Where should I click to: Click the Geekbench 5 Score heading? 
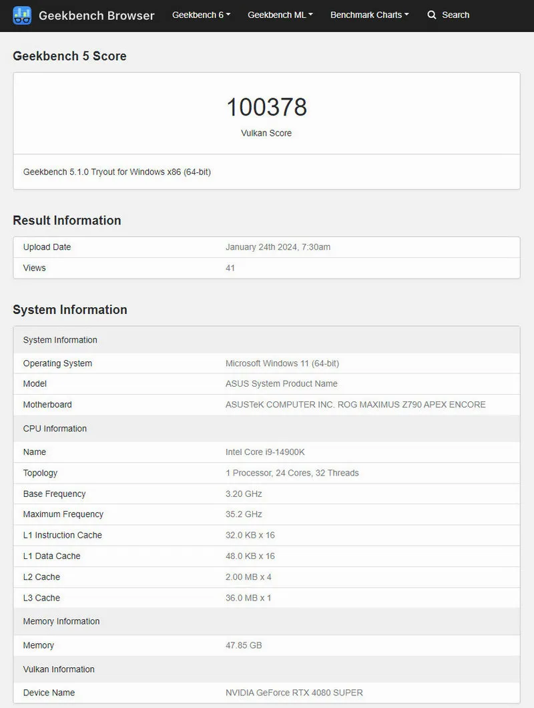click(x=69, y=56)
